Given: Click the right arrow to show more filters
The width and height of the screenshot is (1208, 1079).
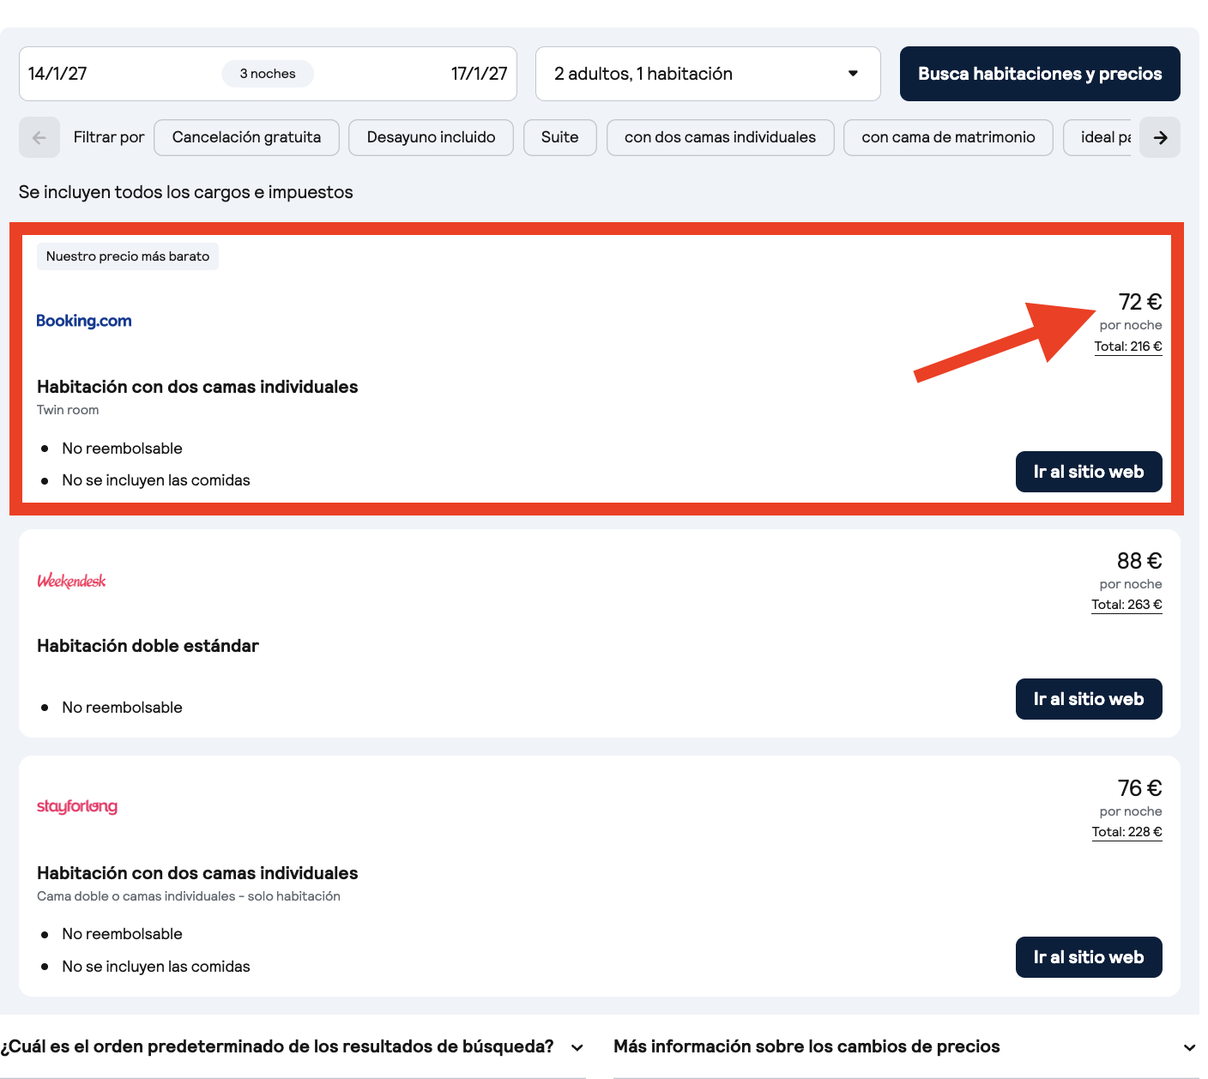Looking at the screenshot, I should pos(1160,137).
